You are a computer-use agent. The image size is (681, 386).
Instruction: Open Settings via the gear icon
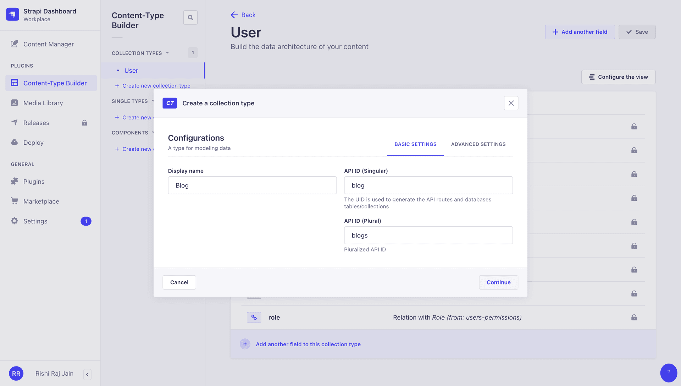[x=14, y=221]
